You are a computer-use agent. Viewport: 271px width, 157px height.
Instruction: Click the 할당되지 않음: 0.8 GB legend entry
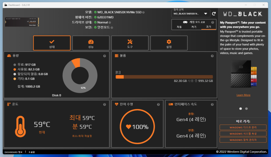pos(30,74)
